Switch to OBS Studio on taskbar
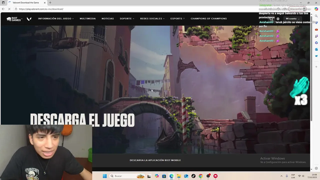 tap(208, 176)
